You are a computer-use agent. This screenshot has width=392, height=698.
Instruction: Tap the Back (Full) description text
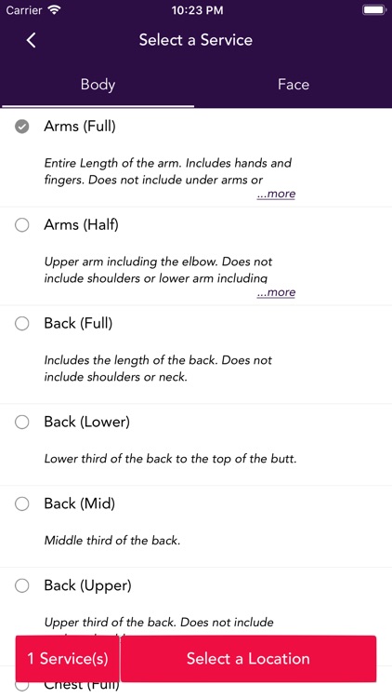[158, 369]
